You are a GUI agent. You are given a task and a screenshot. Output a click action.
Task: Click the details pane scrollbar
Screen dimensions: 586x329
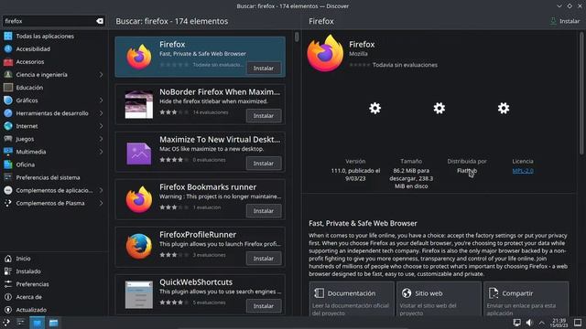[581, 93]
